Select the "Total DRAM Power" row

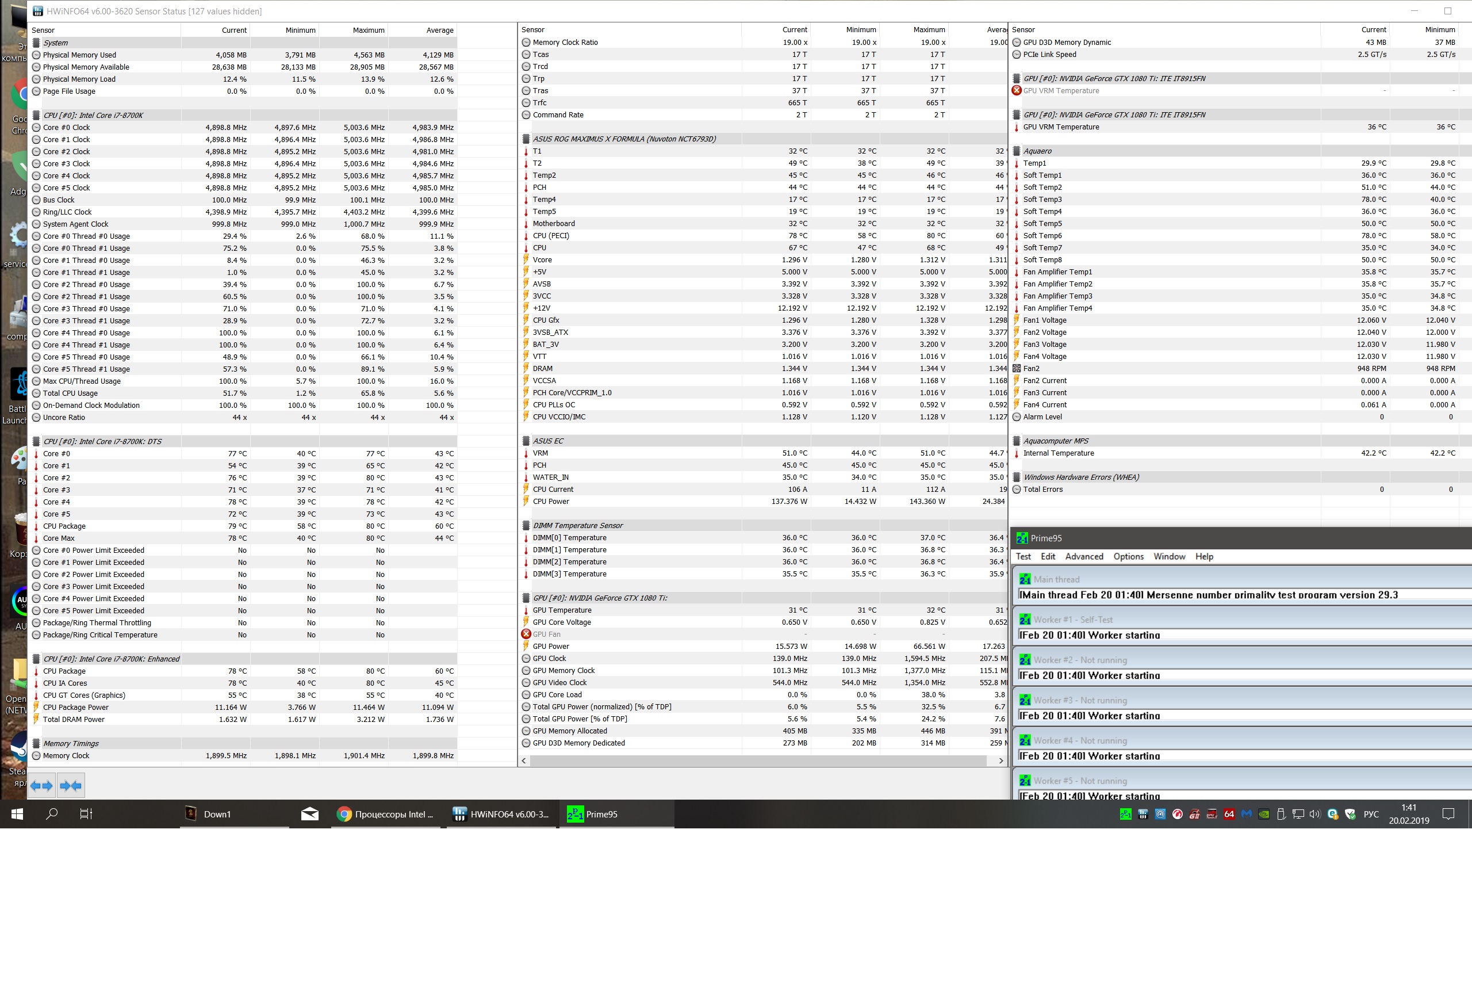243,720
